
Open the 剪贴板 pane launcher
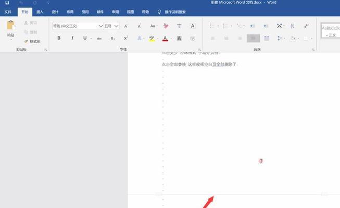(x=45, y=49)
